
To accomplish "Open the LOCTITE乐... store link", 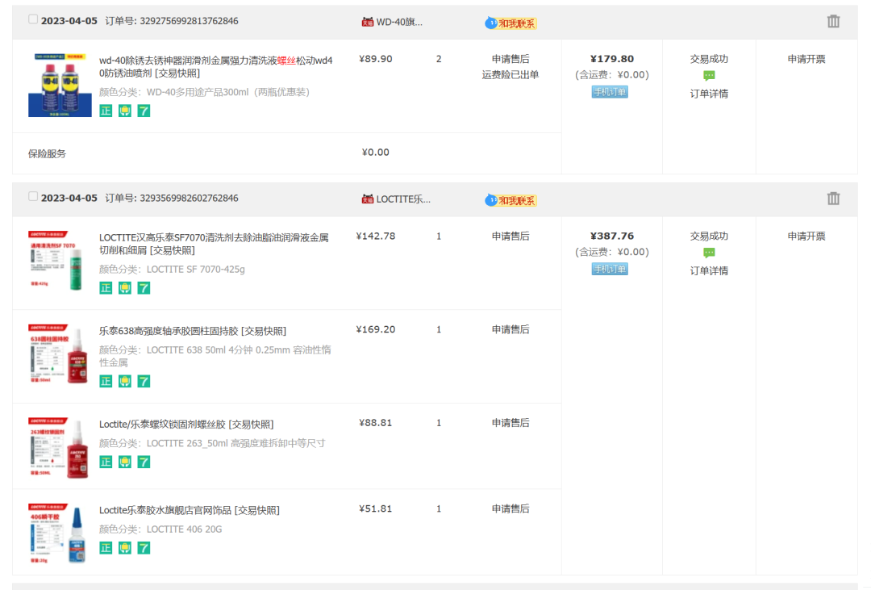I will [x=402, y=199].
